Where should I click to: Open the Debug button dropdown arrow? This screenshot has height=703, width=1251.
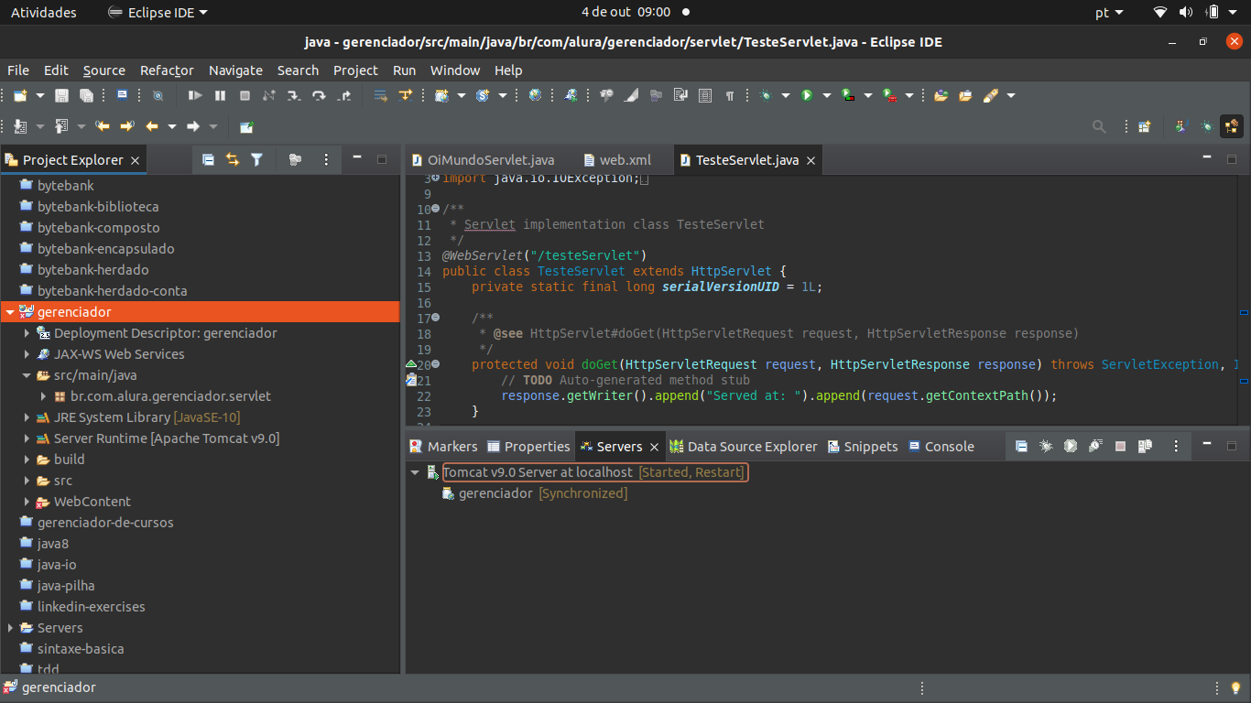click(786, 95)
